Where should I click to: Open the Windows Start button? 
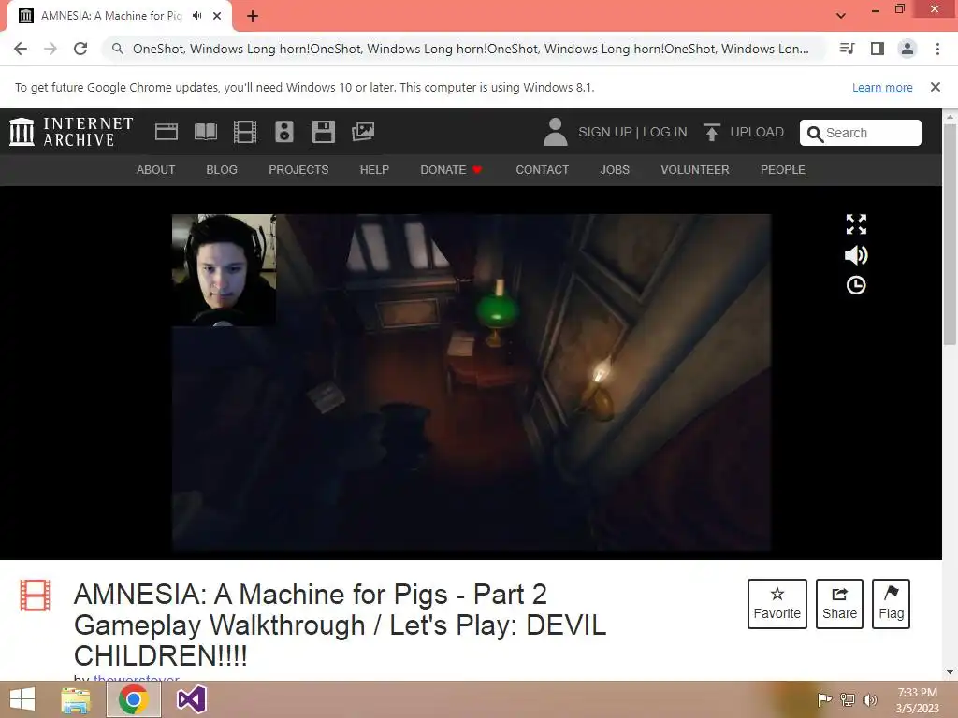click(x=22, y=699)
